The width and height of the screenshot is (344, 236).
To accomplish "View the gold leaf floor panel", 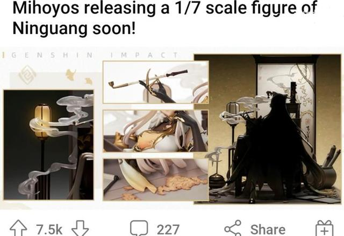I will [x=155, y=180].
